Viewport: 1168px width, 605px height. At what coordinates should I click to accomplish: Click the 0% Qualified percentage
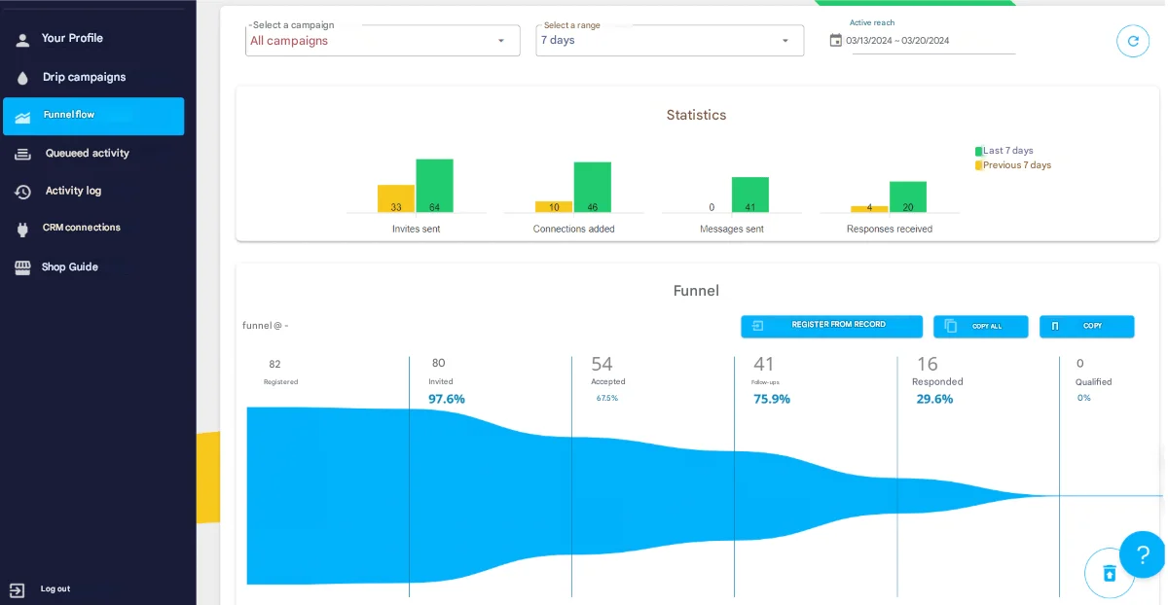1084,398
